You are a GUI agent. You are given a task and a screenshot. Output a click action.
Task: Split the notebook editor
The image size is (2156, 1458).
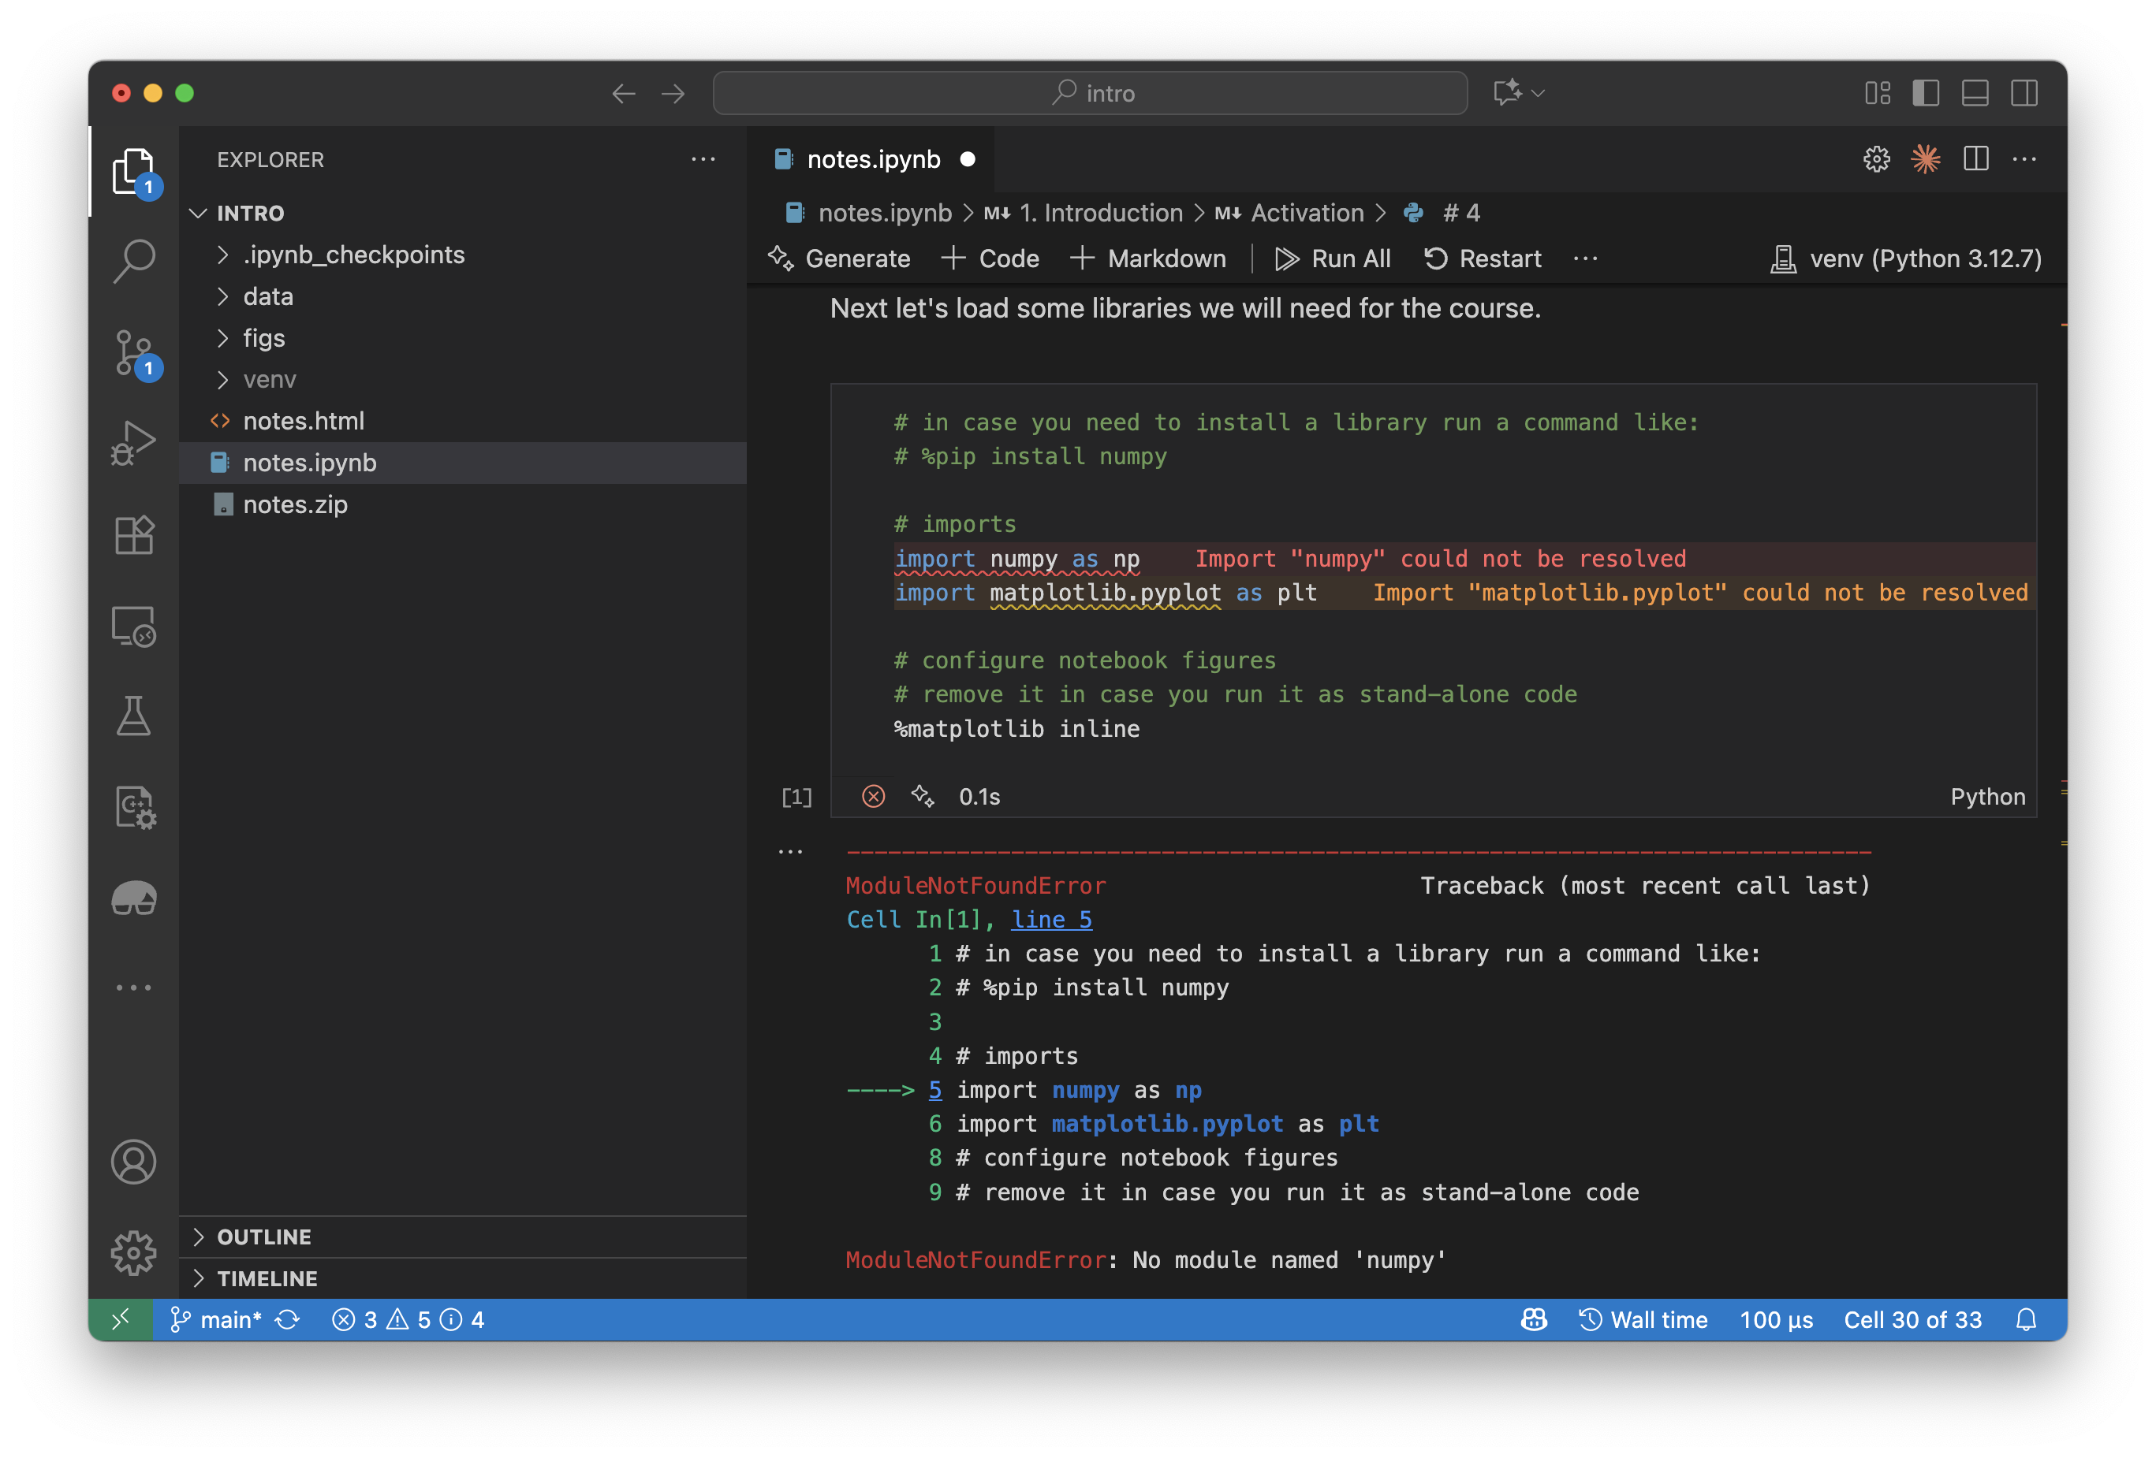point(1975,158)
